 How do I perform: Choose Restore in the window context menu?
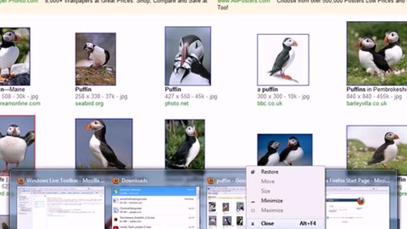click(x=270, y=172)
